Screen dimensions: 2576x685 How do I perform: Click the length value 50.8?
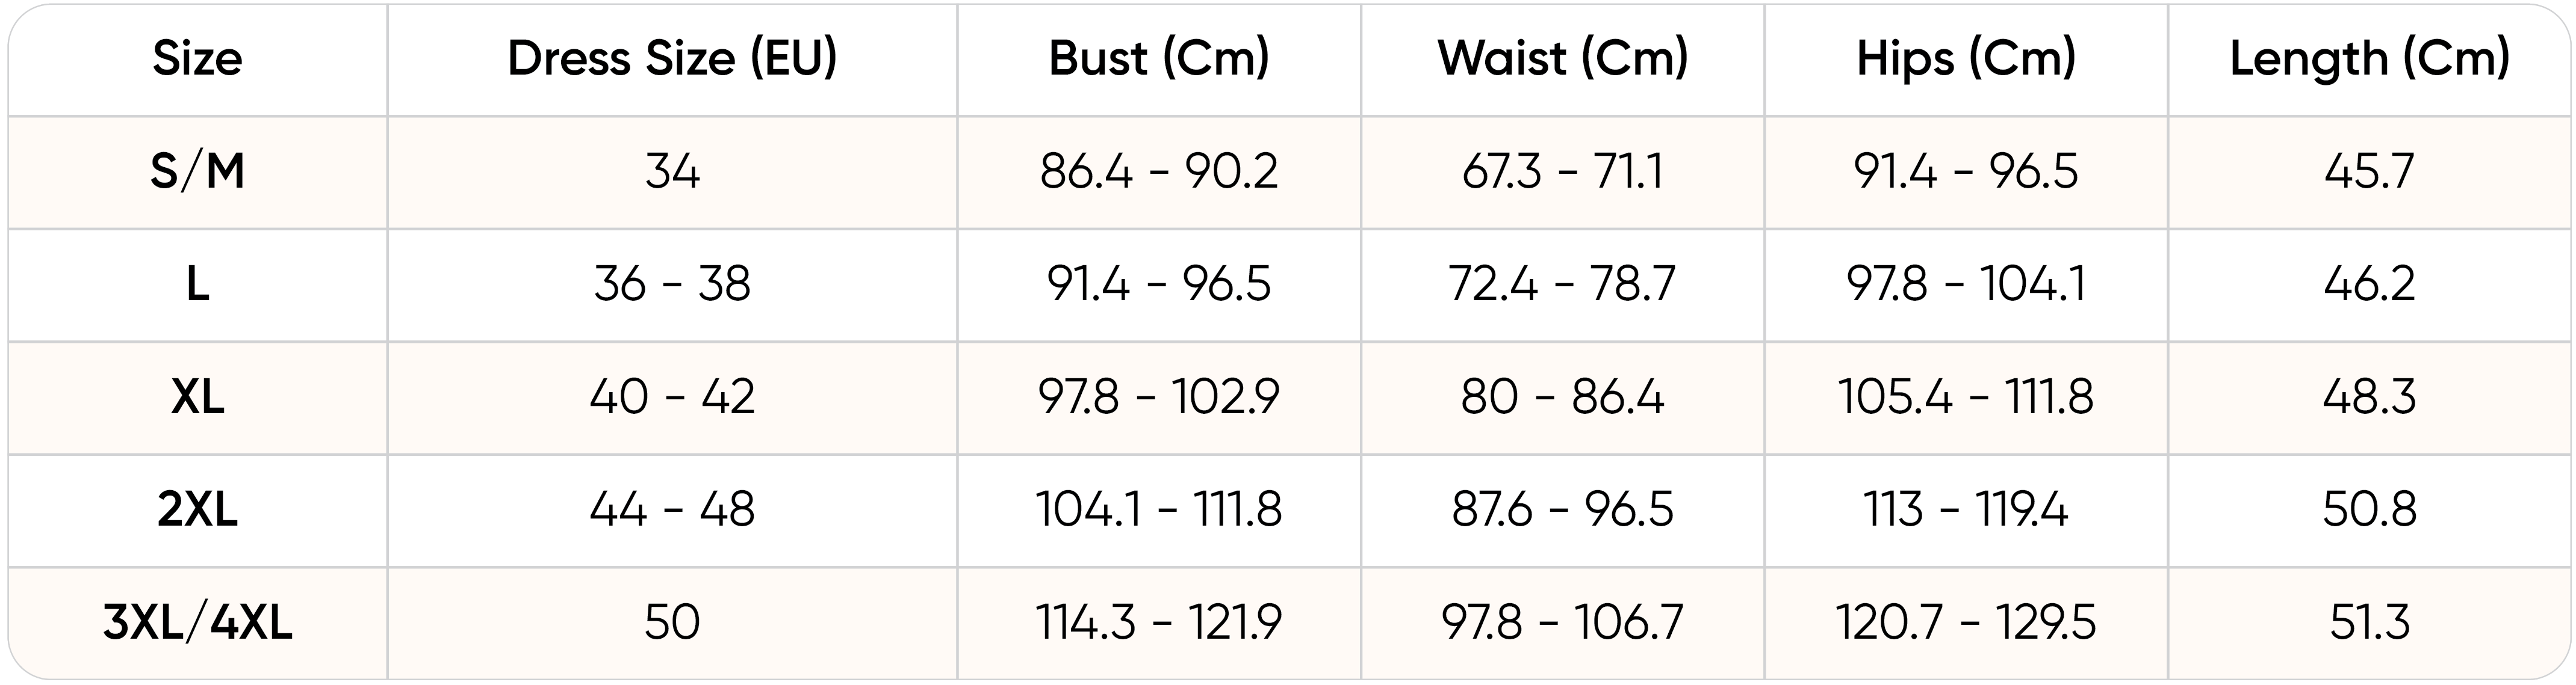(2370, 510)
